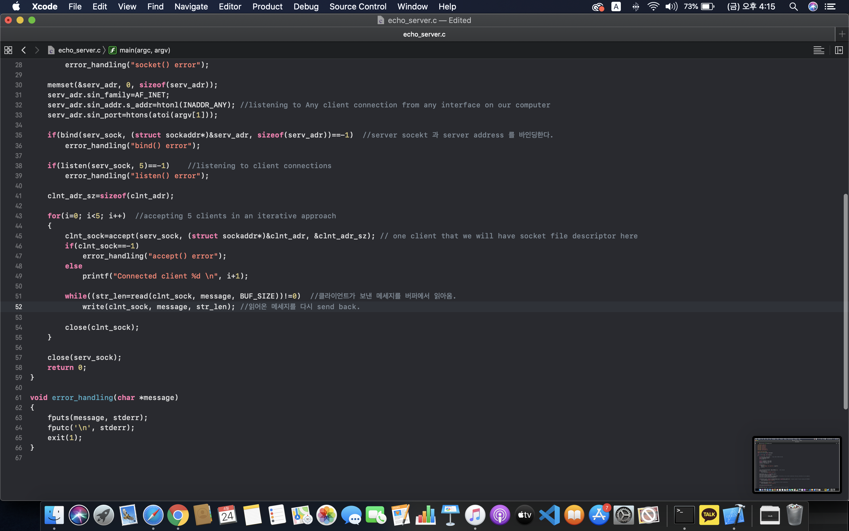Toggle the Bluetooth status menu
Image resolution: width=849 pixels, height=531 pixels.
pos(635,7)
